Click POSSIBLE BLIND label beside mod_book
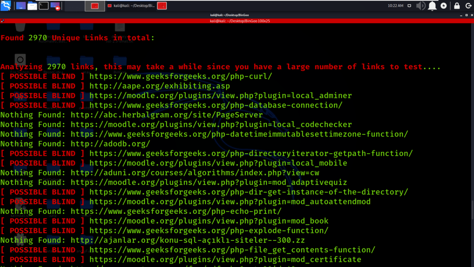 point(42,221)
